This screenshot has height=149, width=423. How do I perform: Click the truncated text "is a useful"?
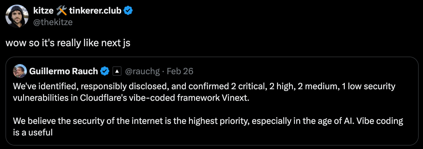pos(33,133)
